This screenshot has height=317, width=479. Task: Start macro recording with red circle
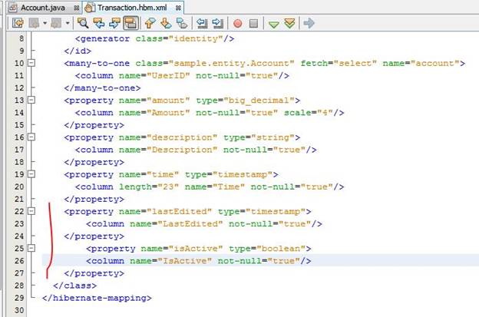[x=238, y=24]
